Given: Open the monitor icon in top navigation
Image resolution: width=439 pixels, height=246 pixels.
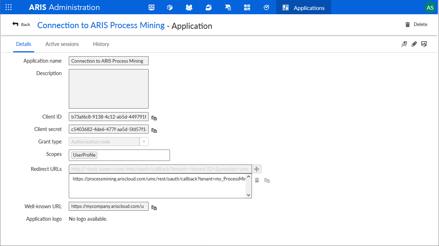Looking at the screenshot, I should pos(151,7).
